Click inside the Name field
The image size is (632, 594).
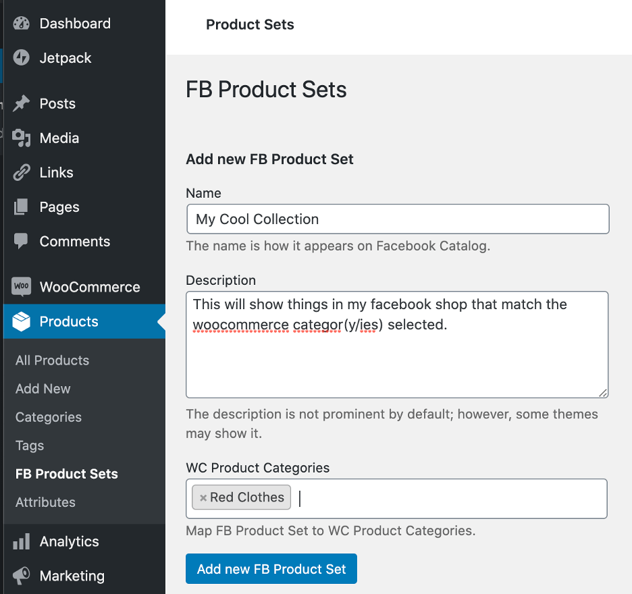pos(397,219)
